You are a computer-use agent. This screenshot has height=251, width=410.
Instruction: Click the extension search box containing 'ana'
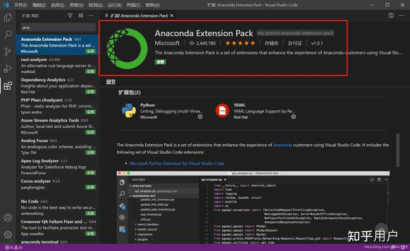click(x=57, y=27)
